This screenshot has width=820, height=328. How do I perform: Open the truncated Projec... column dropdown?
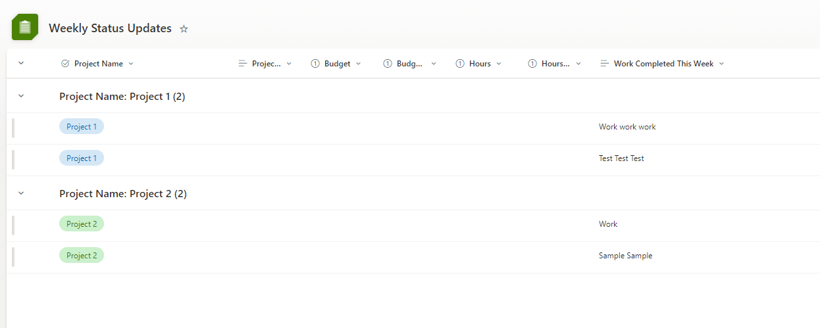pos(289,64)
